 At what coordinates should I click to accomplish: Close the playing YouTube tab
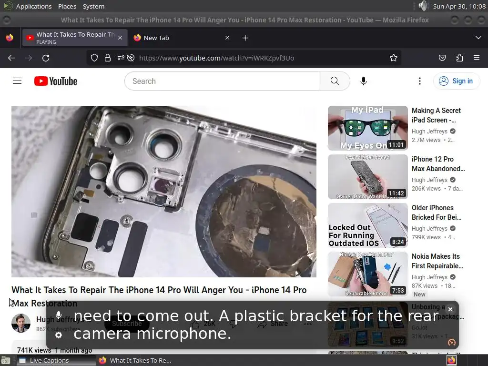120,38
